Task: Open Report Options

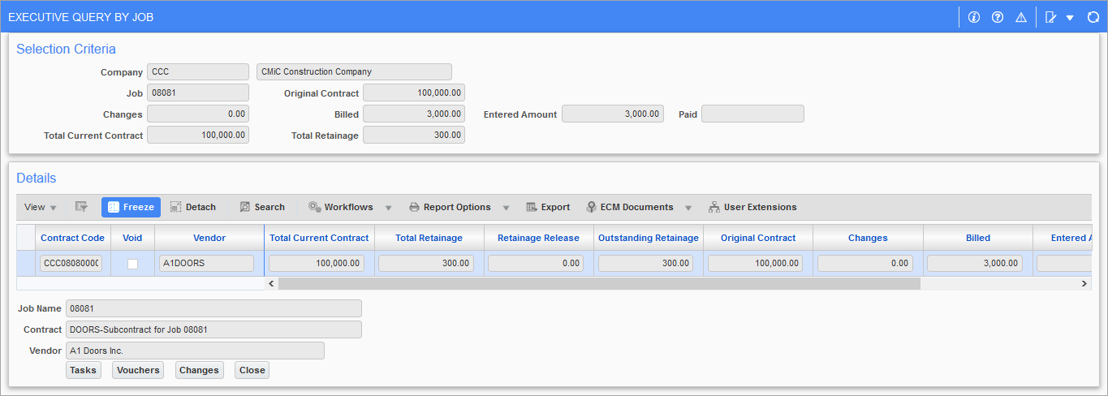Action: 450,207
